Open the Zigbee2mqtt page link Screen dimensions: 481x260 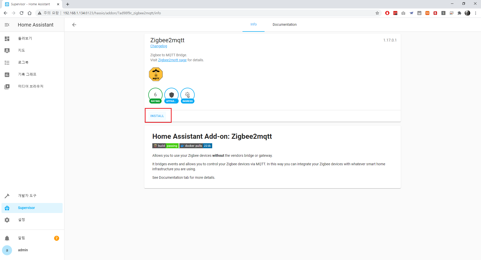click(172, 60)
